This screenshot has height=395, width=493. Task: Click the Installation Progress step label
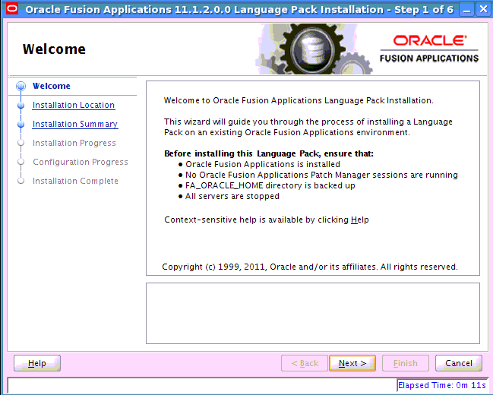click(x=74, y=143)
